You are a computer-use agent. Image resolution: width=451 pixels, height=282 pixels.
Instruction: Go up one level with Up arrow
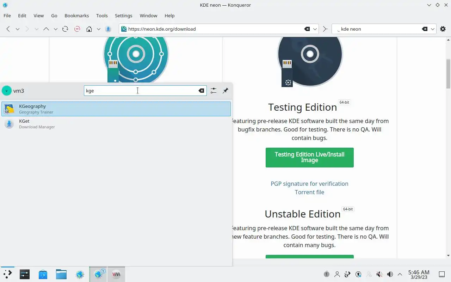[46, 29]
